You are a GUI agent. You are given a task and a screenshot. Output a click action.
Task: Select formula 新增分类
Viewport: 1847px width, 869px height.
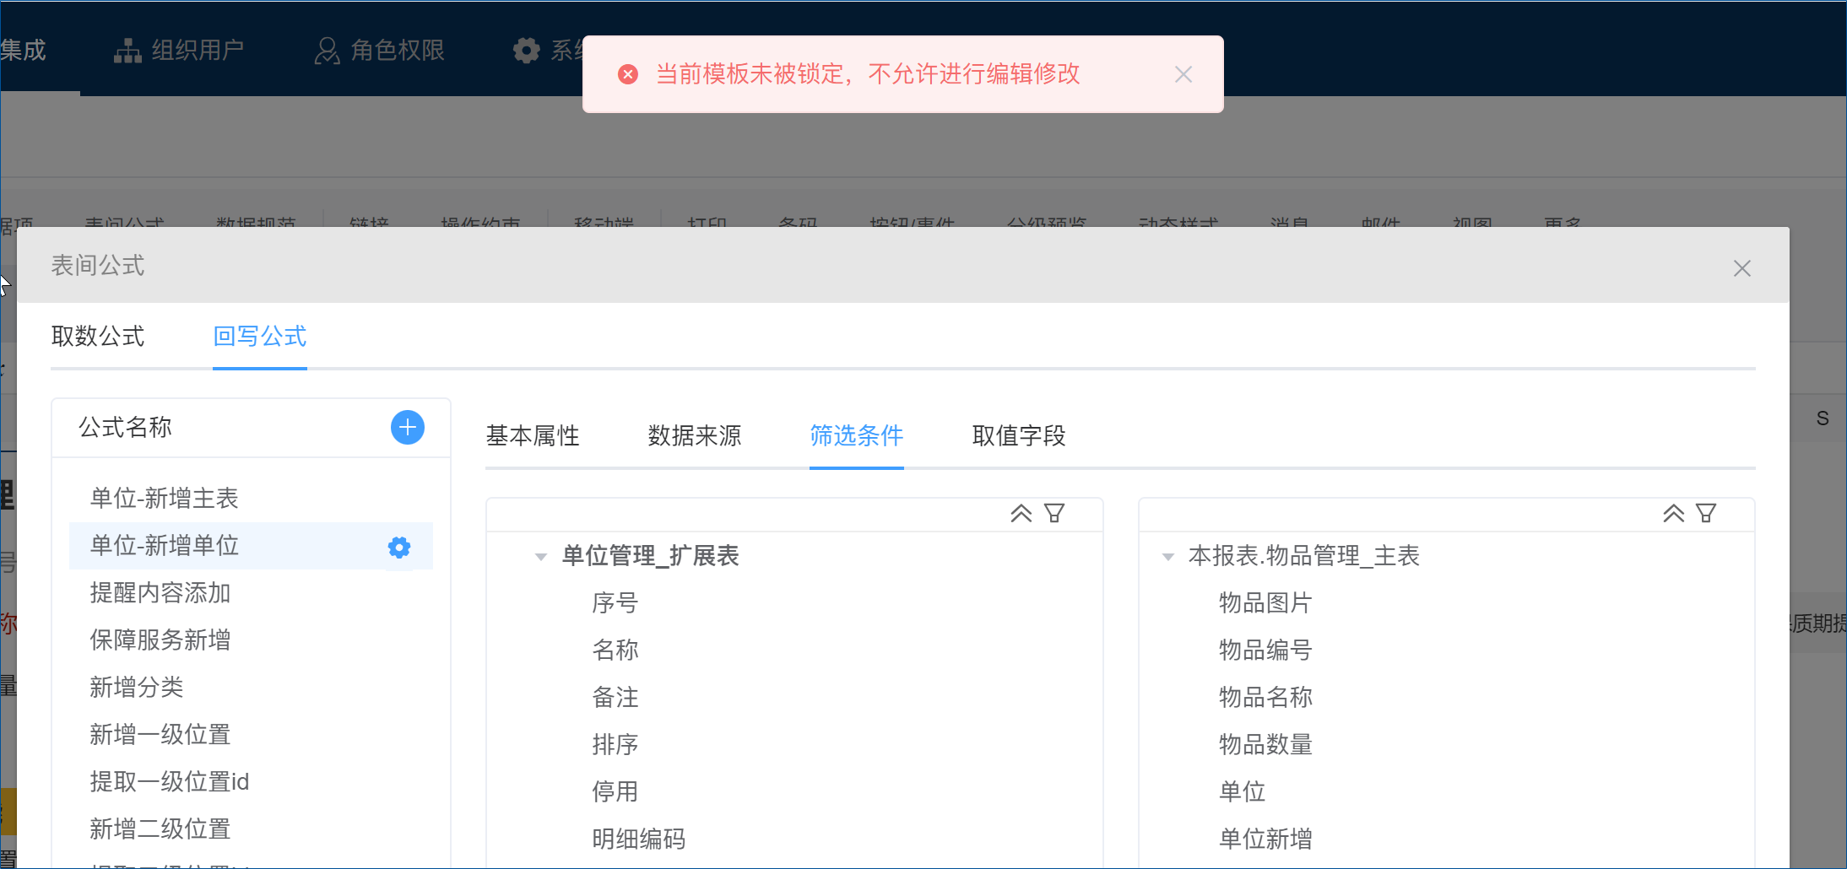pyautogui.click(x=251, y=688)
